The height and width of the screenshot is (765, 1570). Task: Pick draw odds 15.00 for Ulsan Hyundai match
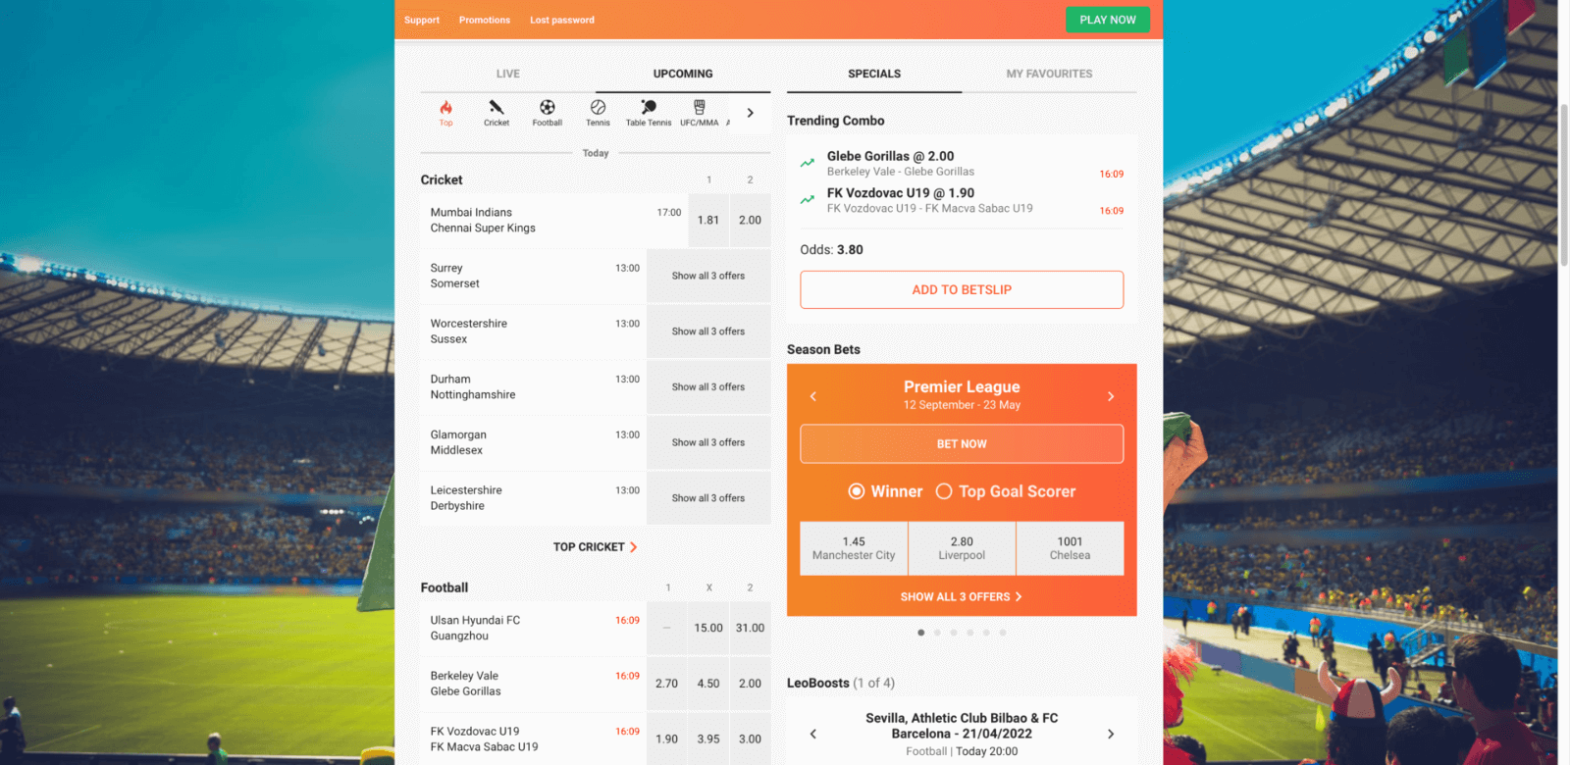(708, 628)
